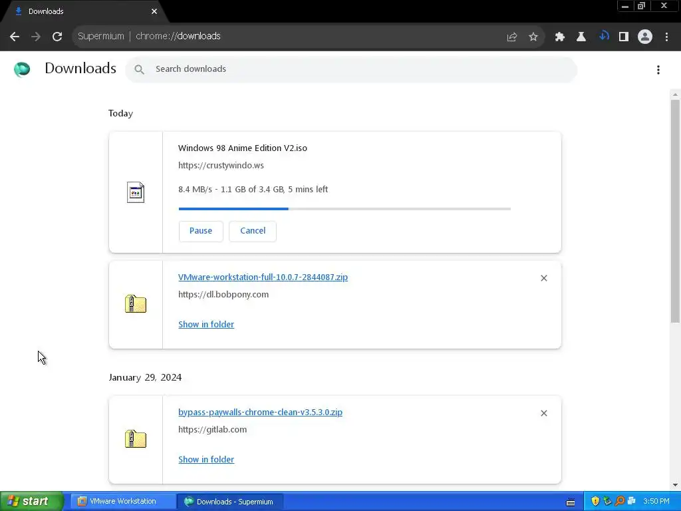681x511 pixels.
Task: Click the bypass-paywalls zip folder icon
Action: 136,439
